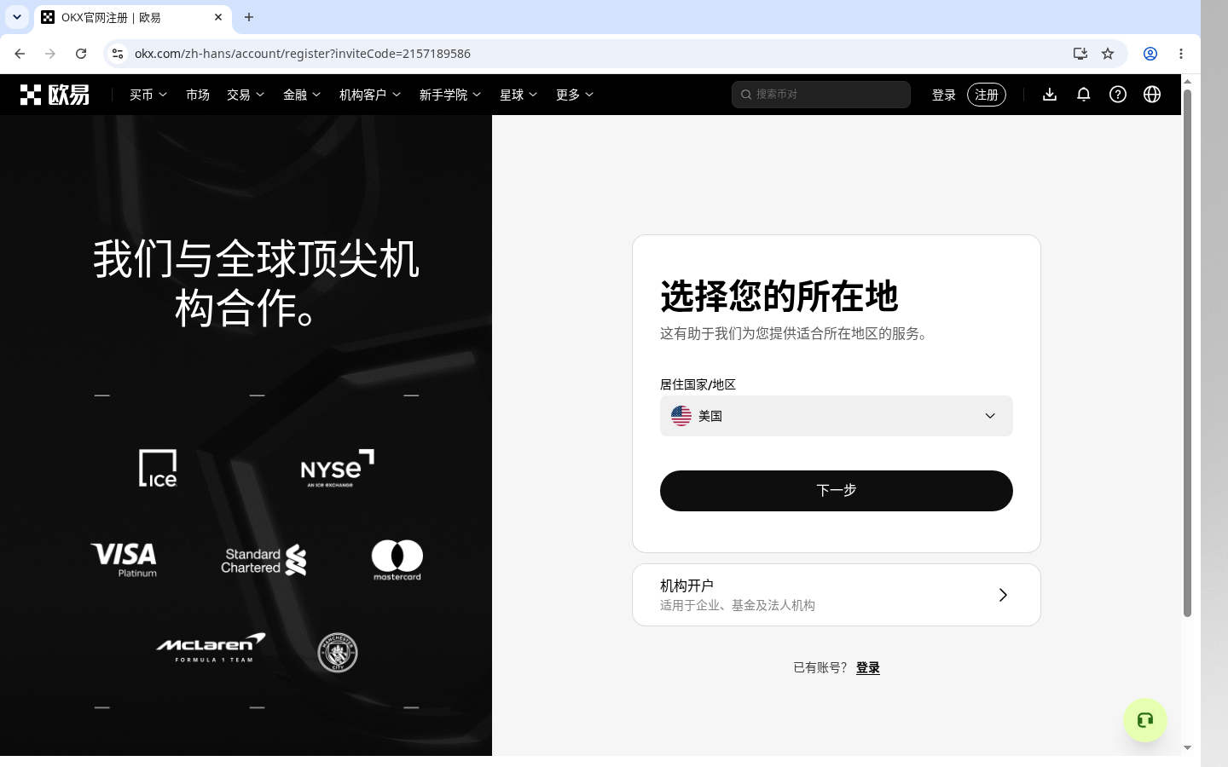Expand the 新手学院 menu
Screen dimensions: 1228x767
[450, 95]
